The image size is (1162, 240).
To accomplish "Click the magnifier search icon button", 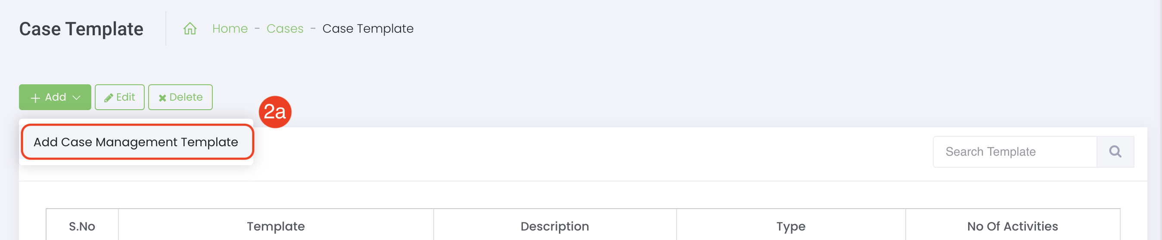I will click(x=1115, y=152).
